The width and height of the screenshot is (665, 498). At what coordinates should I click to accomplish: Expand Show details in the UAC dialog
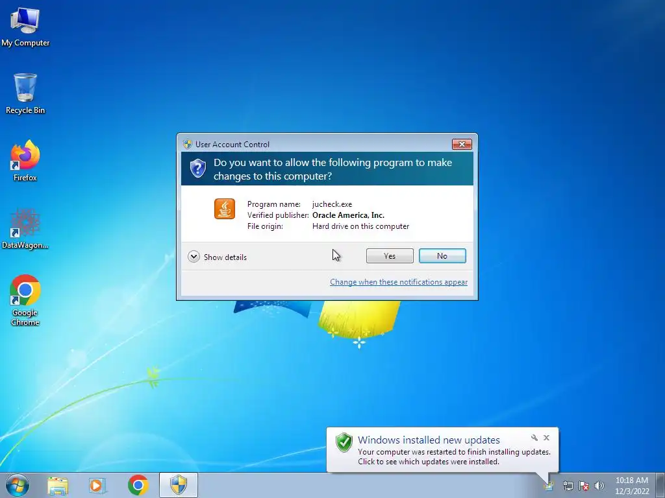[x=217, y=257]
